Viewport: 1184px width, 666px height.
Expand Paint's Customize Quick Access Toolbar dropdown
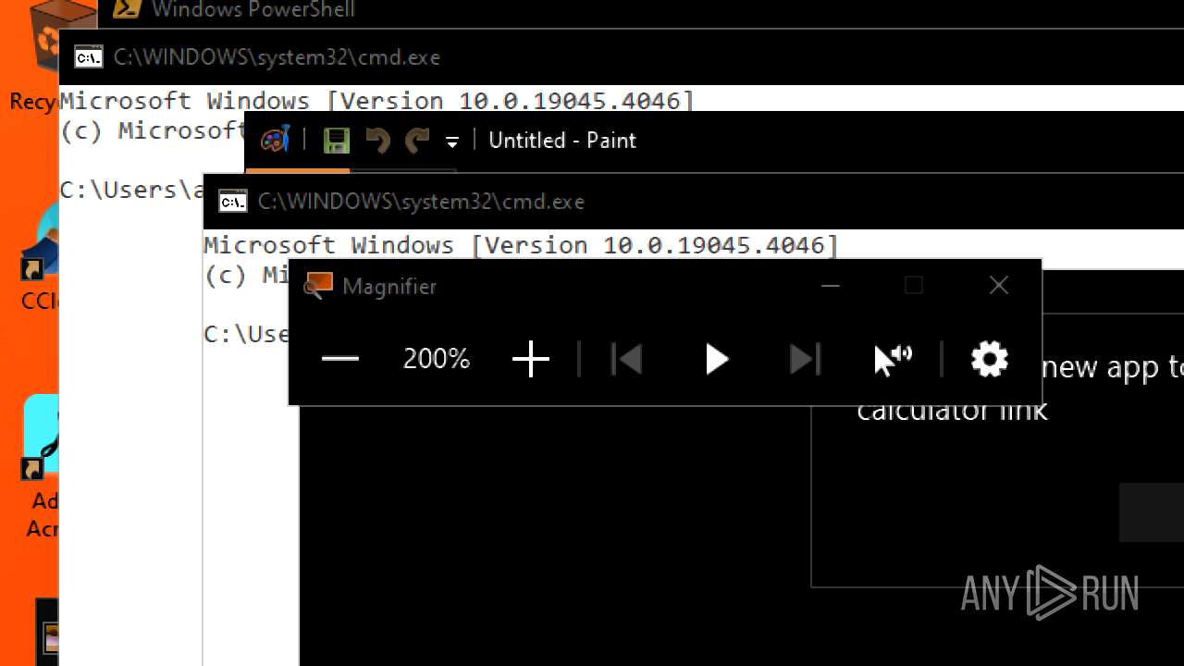pyautogui.click(x=452, y=142)
